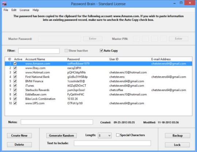Open the Help menu
Image resolution: width=197 pixels, height=152 pixels.
pyautogui.click(x=36, y=10)
